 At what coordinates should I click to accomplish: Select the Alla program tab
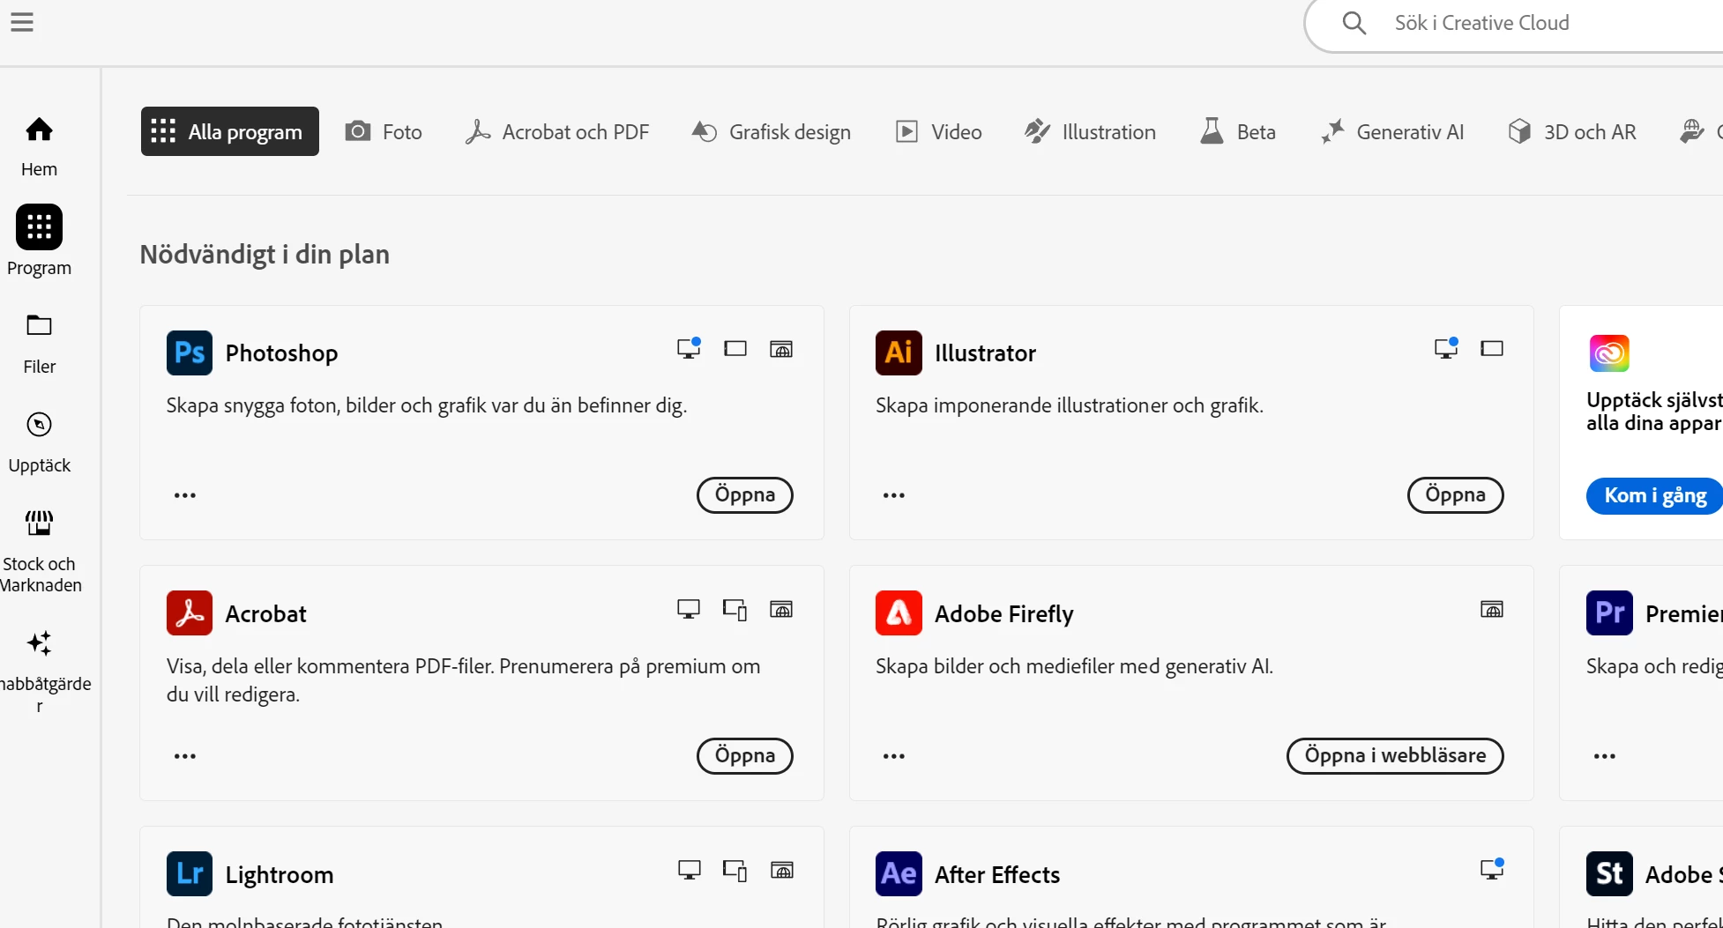[230, 131]
